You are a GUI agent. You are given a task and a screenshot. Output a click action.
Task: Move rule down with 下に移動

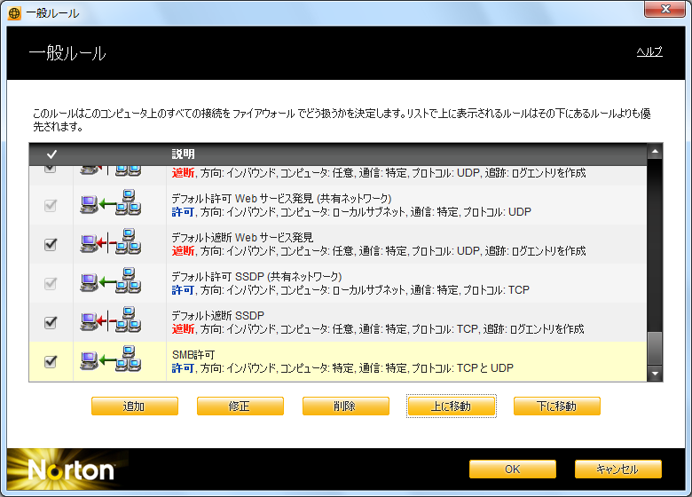pyautogui.click(x=557, y=406)
